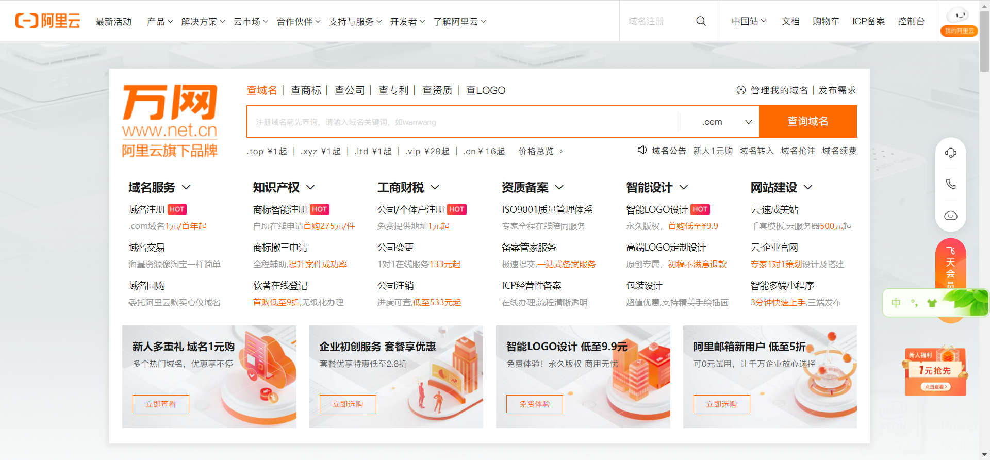The image size is (990, 460).
Task: Switch to the 查LOGO tab
Action: point(486,90)
